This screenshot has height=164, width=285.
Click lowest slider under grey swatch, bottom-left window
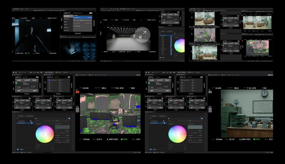(62, 142)
